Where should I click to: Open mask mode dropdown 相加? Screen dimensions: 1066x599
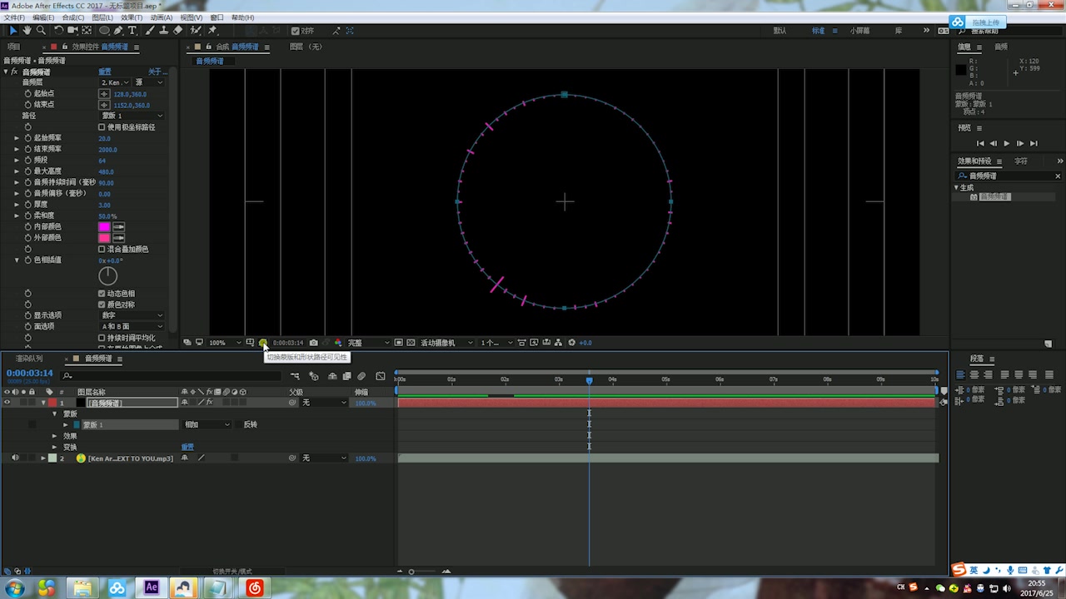pos(207,424)
